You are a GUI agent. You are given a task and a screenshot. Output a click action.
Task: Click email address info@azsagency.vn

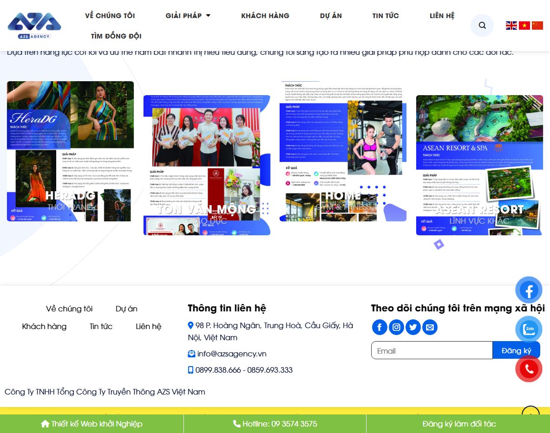point(232,354)
